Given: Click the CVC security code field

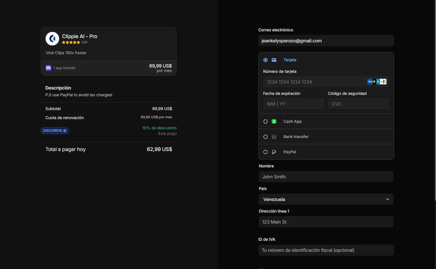Looking at the screenshot, I should 358,104.
